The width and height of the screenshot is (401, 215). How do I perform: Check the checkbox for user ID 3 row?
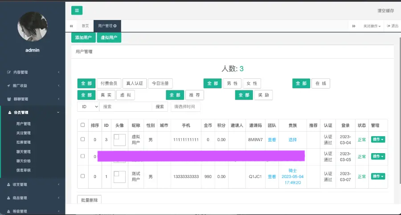coord(82,139)
